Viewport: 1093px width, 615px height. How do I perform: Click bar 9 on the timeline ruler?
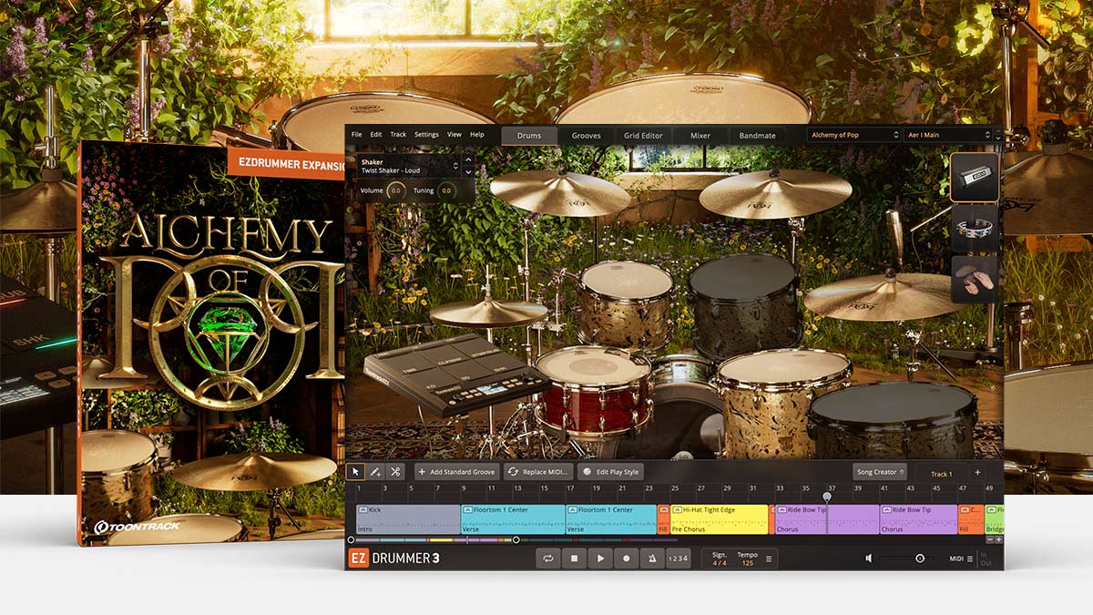coord(464,489)
